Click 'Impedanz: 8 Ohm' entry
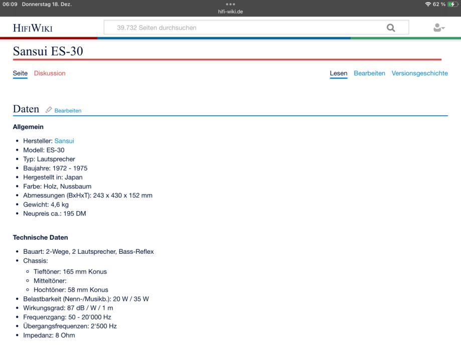 tap(49, 335)
